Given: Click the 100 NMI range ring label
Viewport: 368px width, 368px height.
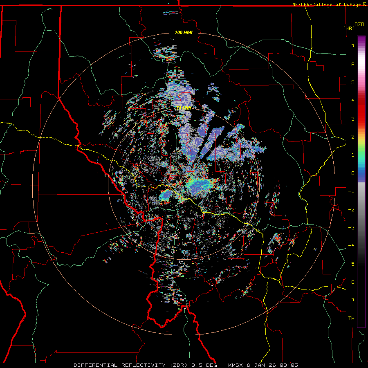Looking at the screenshot, I should [184, 32].
